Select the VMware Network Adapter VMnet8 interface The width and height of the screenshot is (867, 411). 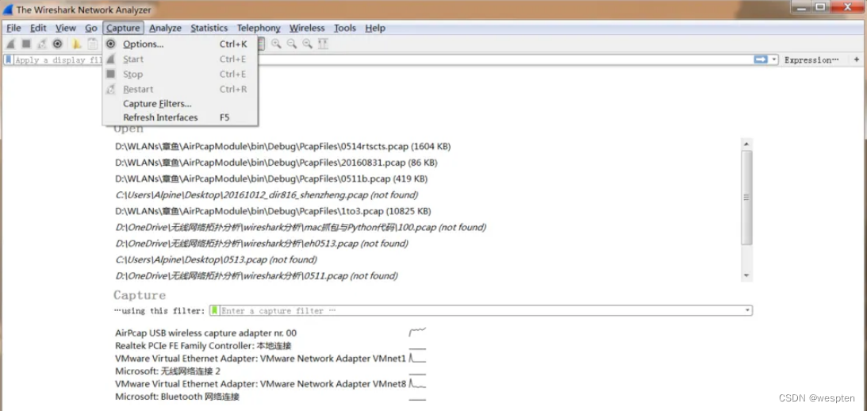click(260, 384)
